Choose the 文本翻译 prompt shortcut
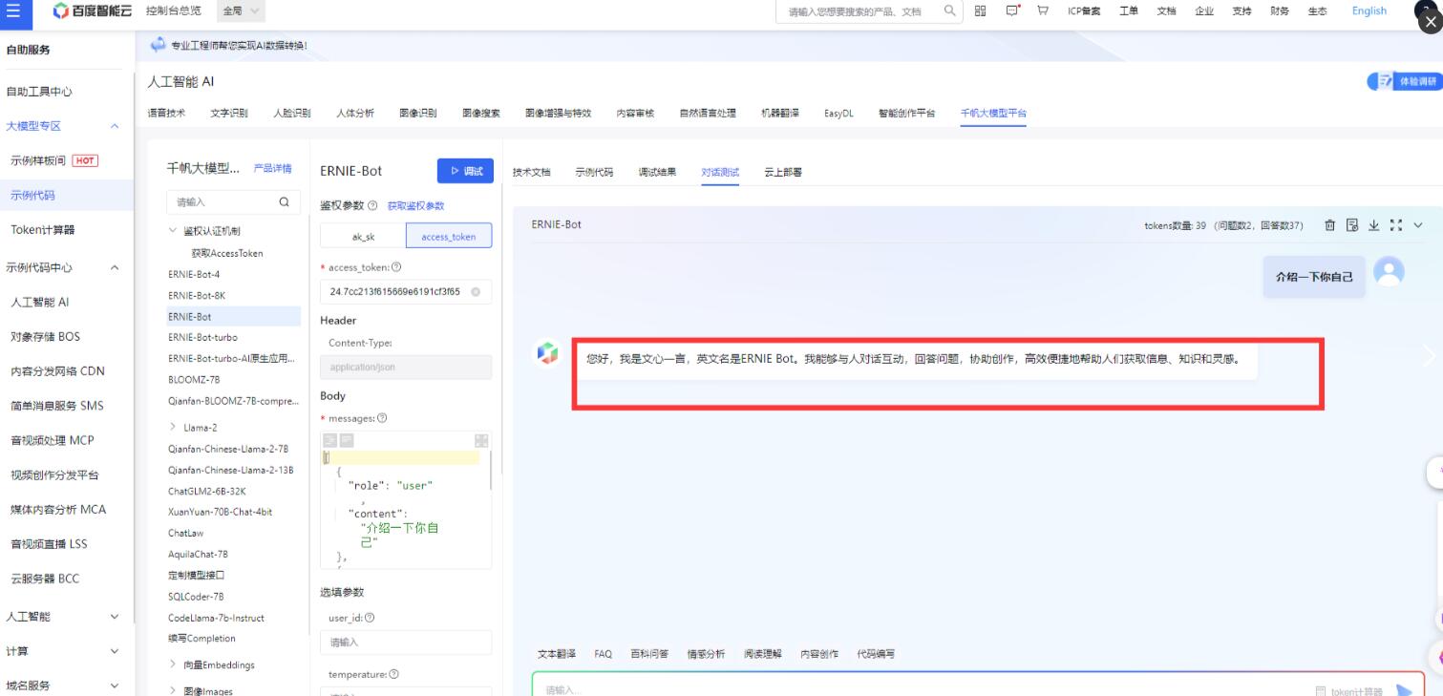 [x=557, y=654]
